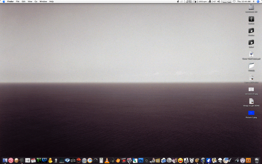Select the Picture 1.png thumbnail

click(251, 113)
